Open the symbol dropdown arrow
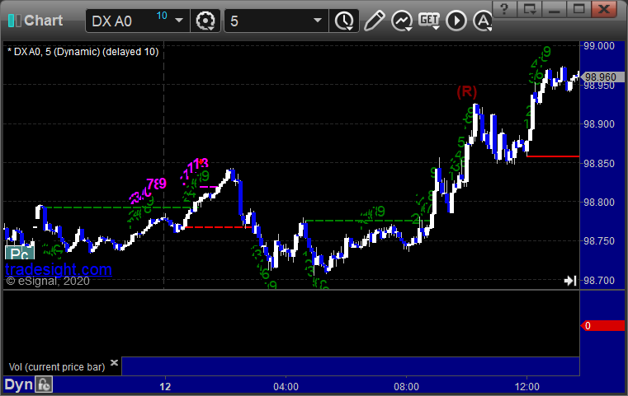Viewport: 628px width, 396px height. [179, 21]
